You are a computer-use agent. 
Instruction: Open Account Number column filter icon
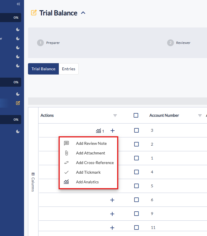pyautogui.click(x=200, y=116)
